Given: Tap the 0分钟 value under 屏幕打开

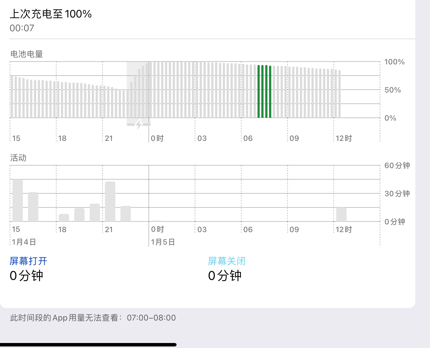Looking at the screenshot, I should [26, 276].
